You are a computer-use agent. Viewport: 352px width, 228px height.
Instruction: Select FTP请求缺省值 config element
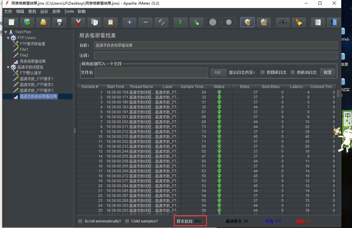point(32,44)
